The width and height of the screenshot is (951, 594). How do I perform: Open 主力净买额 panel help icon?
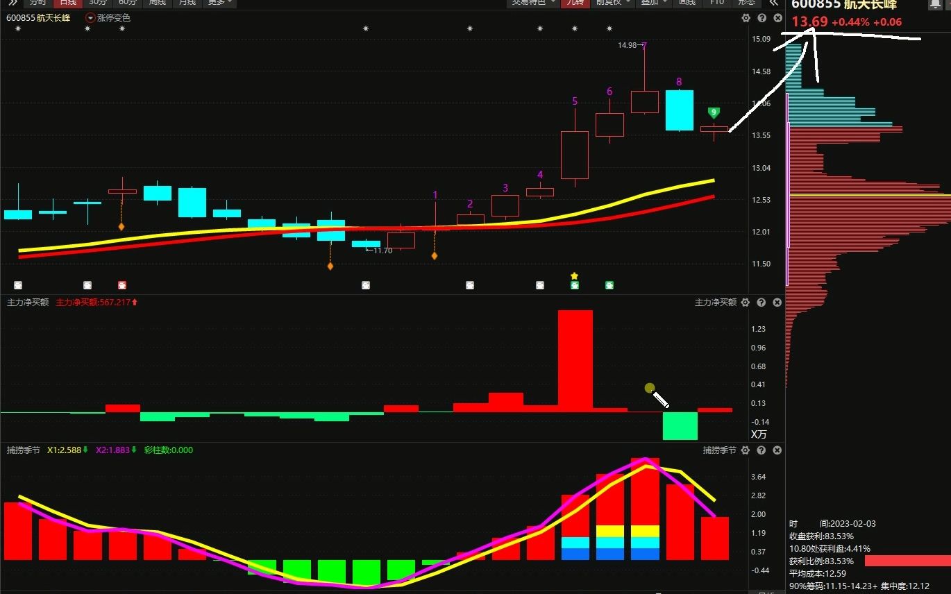pyautogui.click(x=761, y=303)
